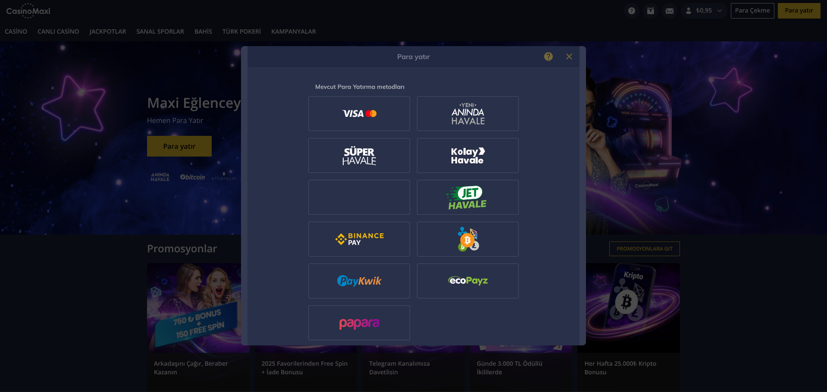Click the header Para yatır button
This screenshot has width=827, height=392.
click(x=799, y=11)
